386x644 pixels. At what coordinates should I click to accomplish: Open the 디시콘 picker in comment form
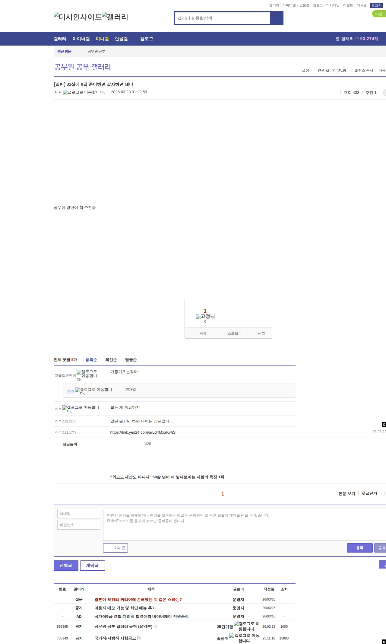pyautogui.click(x=115, y=548)
